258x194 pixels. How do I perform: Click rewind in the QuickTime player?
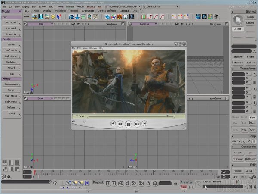pos(120,124)
